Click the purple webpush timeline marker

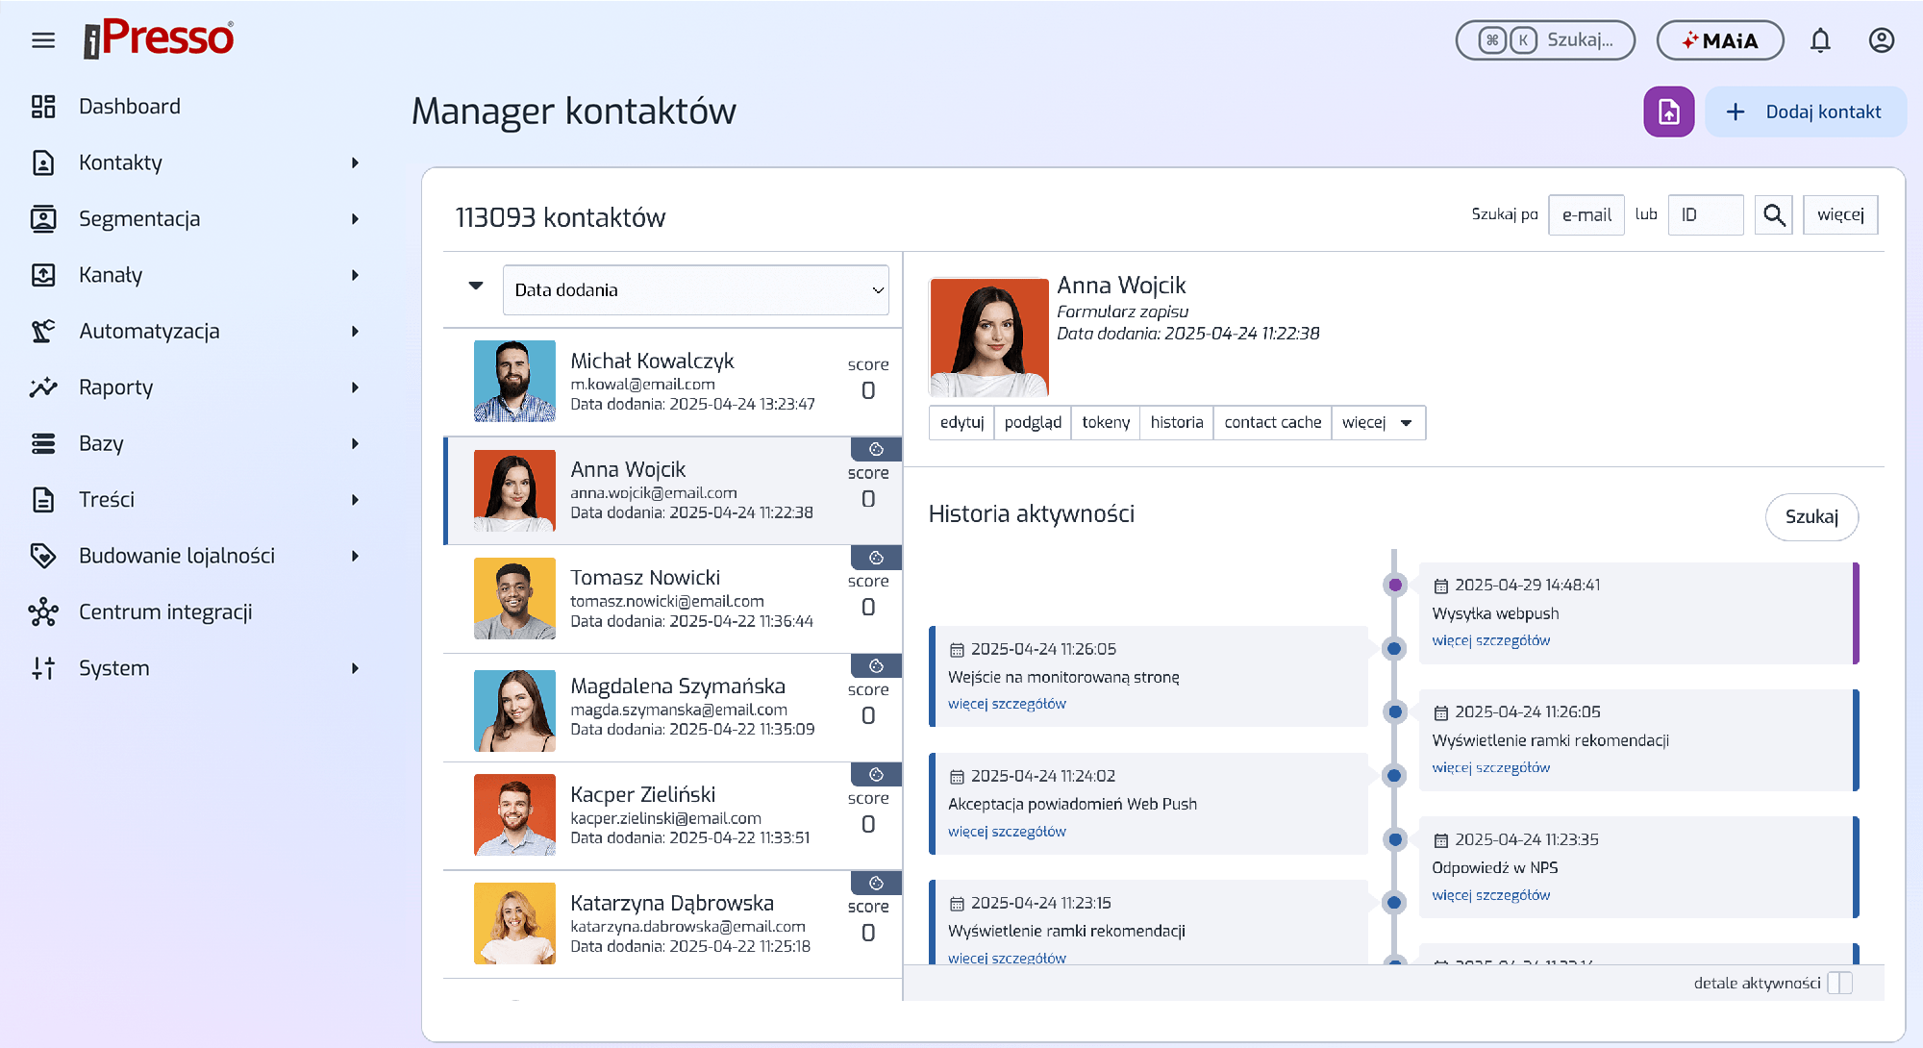tap(1394, 585)
